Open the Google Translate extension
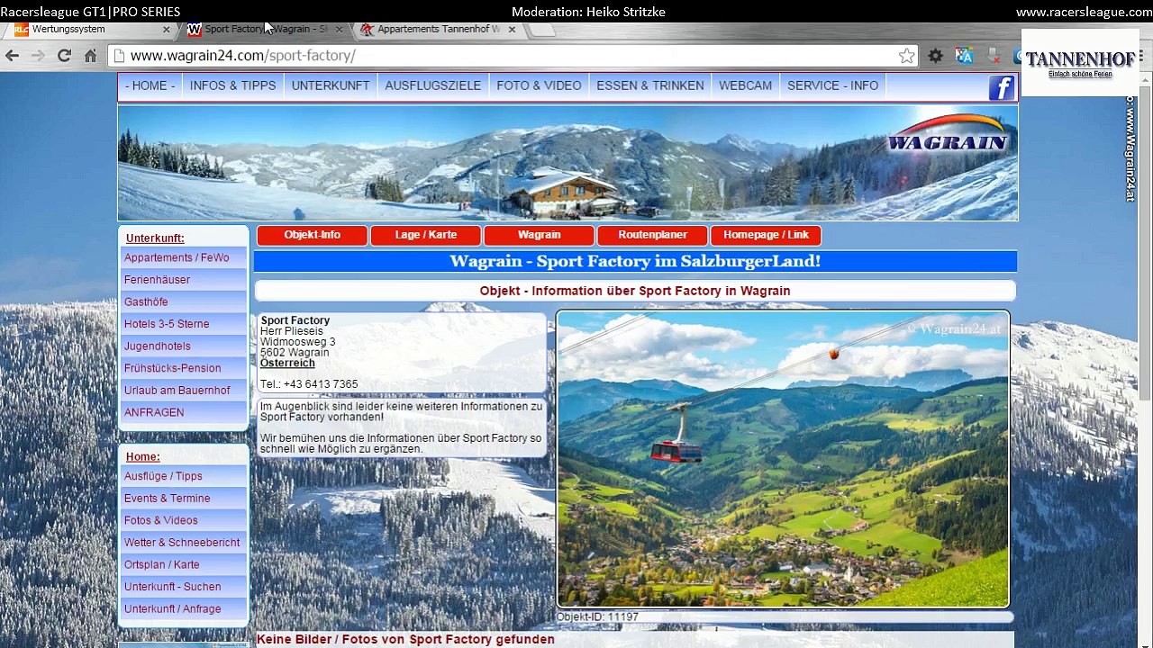1153x648 pixels. point(965,56)
